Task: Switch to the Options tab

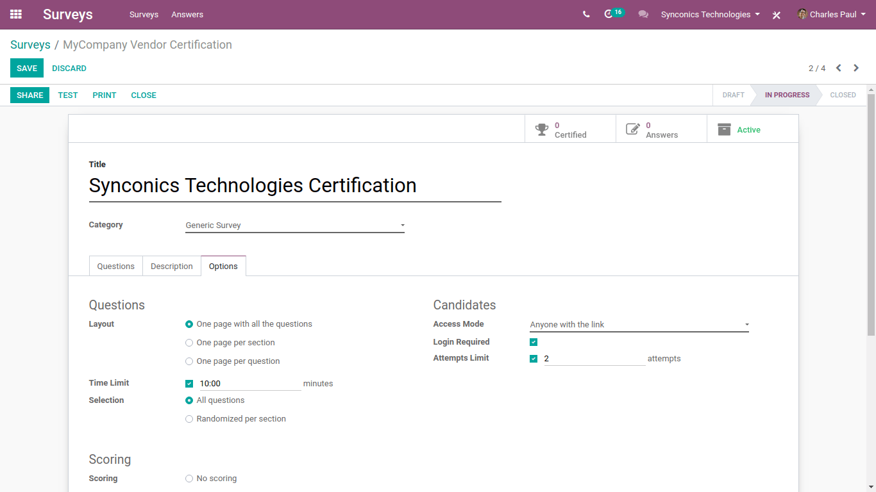Action: pos(223,266)
